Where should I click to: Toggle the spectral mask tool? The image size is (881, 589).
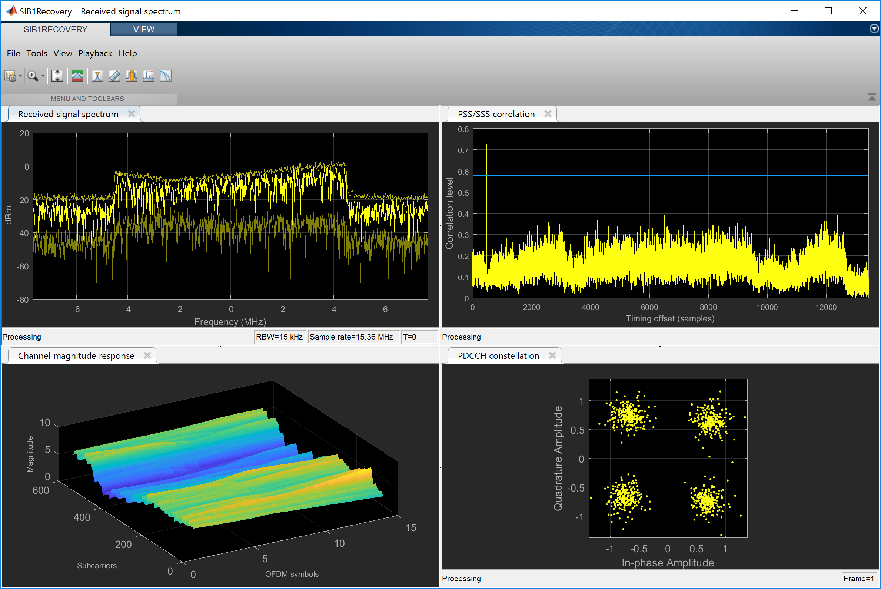click(x=77, y=76)
